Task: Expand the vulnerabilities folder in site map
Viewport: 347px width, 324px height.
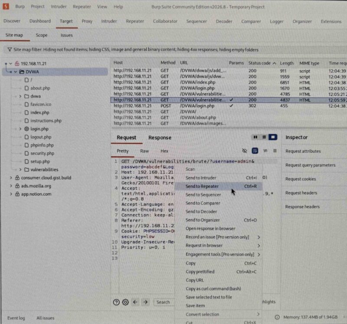Action: pos(20,169)
